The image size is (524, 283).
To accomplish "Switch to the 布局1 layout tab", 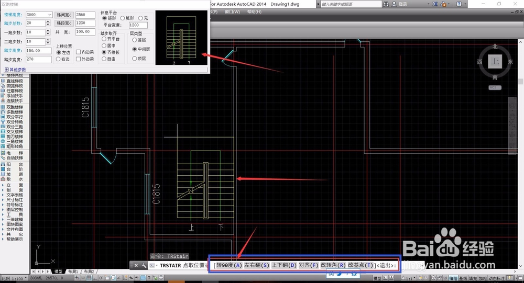I will pyautogui.click(x=73, y=271).
